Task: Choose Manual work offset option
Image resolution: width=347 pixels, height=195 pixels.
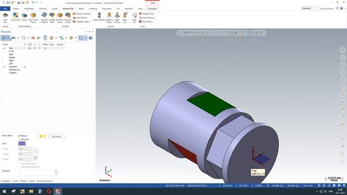Action: pyautogui.click(x=20, y=136)
